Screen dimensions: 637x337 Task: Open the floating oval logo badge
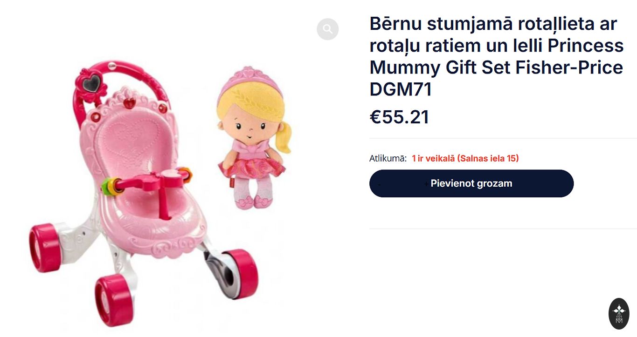point(619,314)
